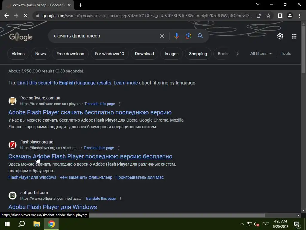Image resolution: width=306 pixels, height=230 pixels.
Task: Open more options for softportal.com result
Action: [121, 199]
